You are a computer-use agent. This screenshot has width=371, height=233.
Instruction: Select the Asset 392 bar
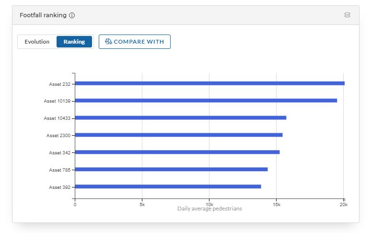coord(168,186)
